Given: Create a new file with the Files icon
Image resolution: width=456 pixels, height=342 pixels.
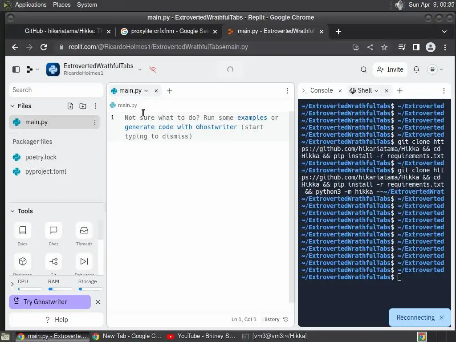Looking at the screenshot, I should [x=70, y=106].
